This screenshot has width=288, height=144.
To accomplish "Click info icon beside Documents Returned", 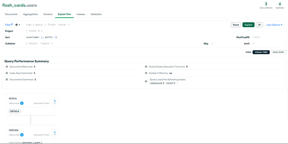I will (7, 66).
